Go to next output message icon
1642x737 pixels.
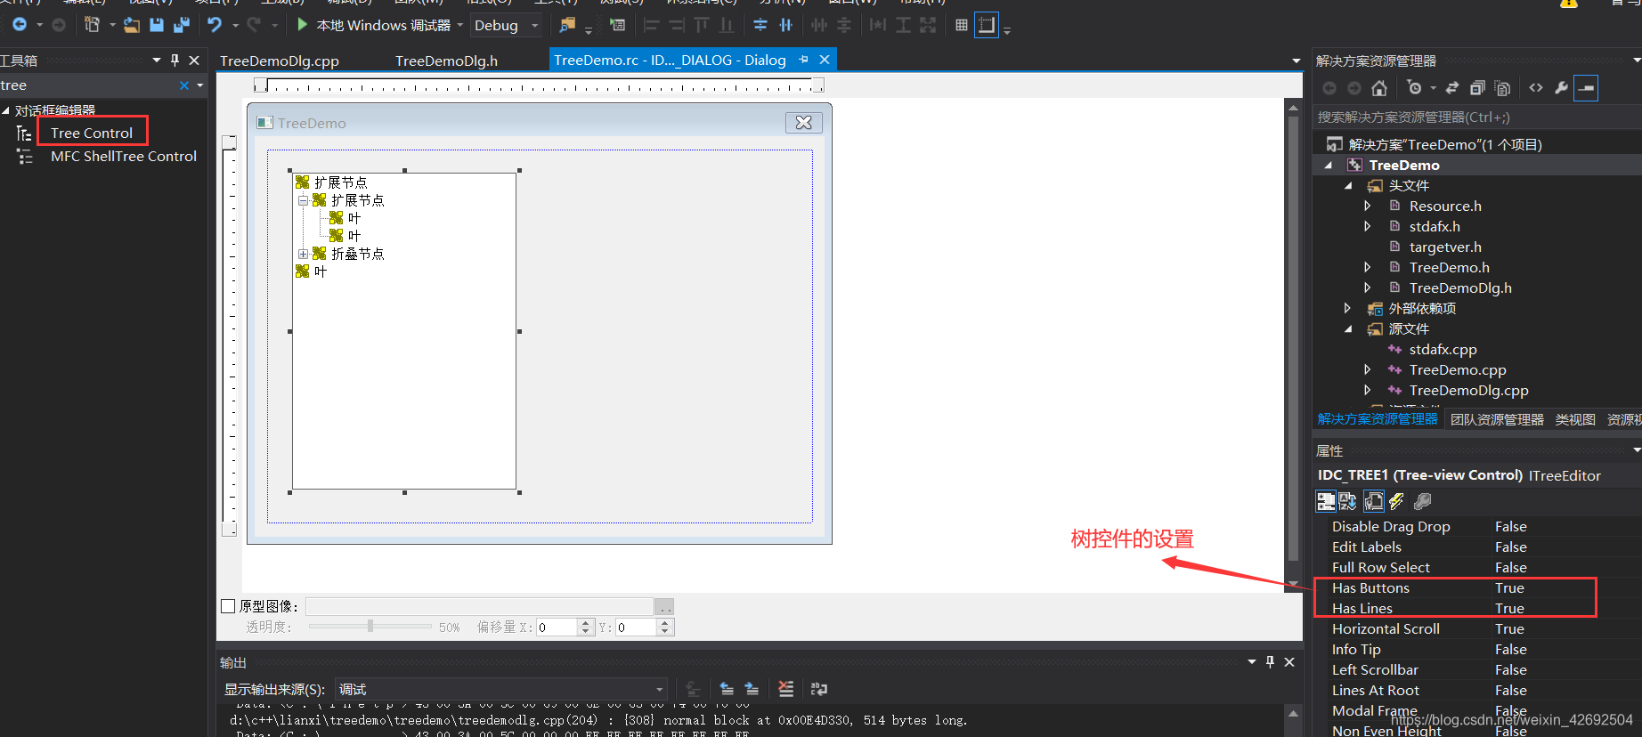[x=752, y=689]
